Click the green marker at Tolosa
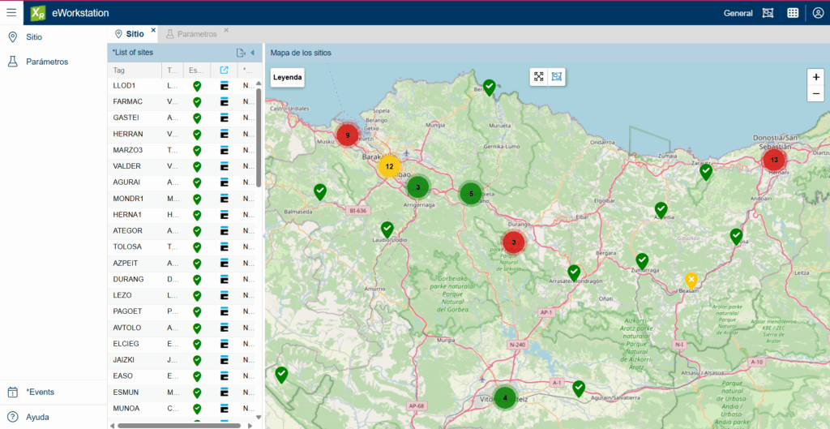 click(736, 236)
